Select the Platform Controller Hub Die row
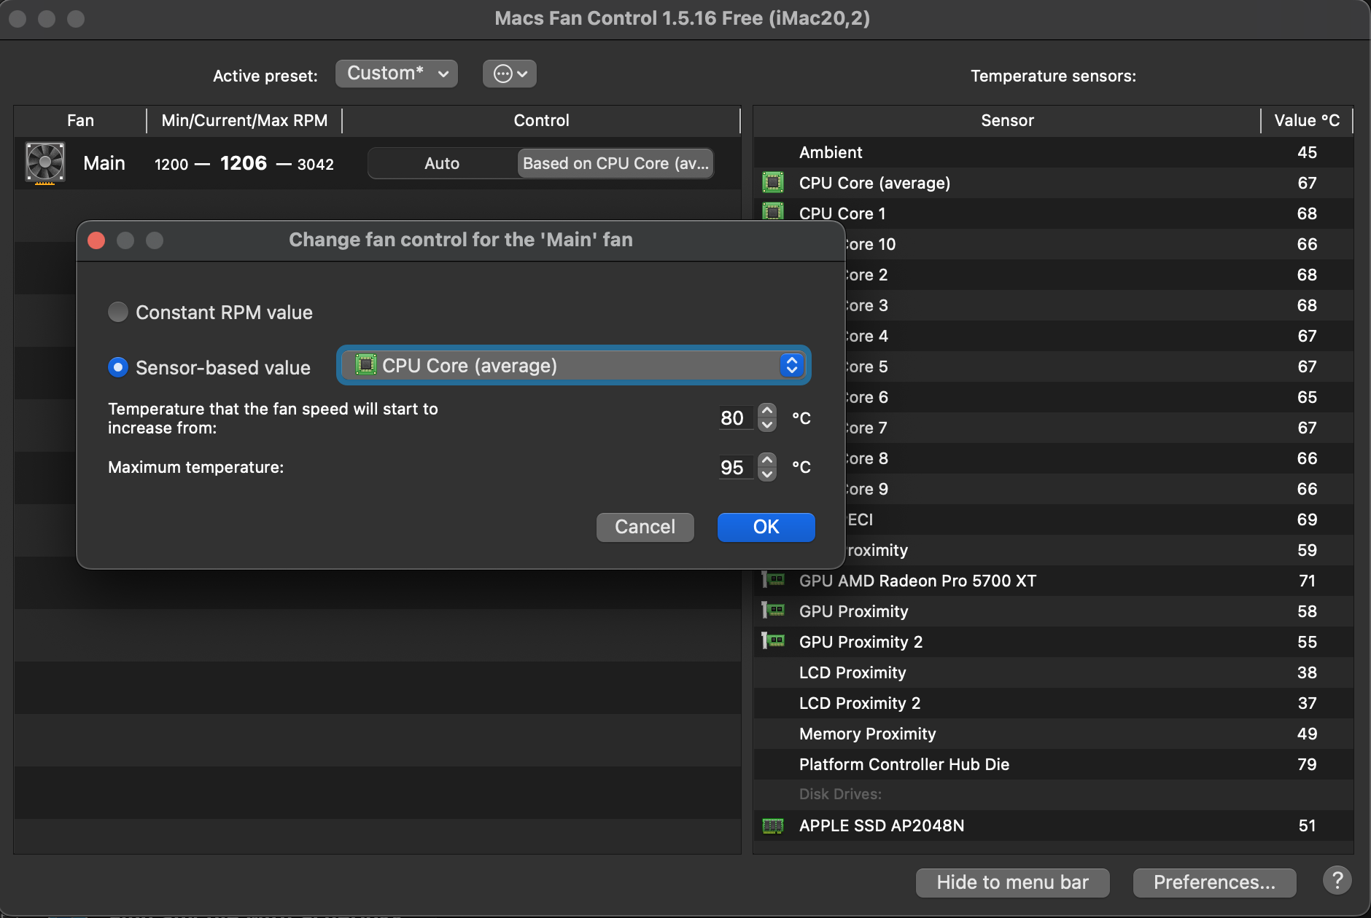The height and width of the screenshot is (918, 1371). click(1054, 764)
